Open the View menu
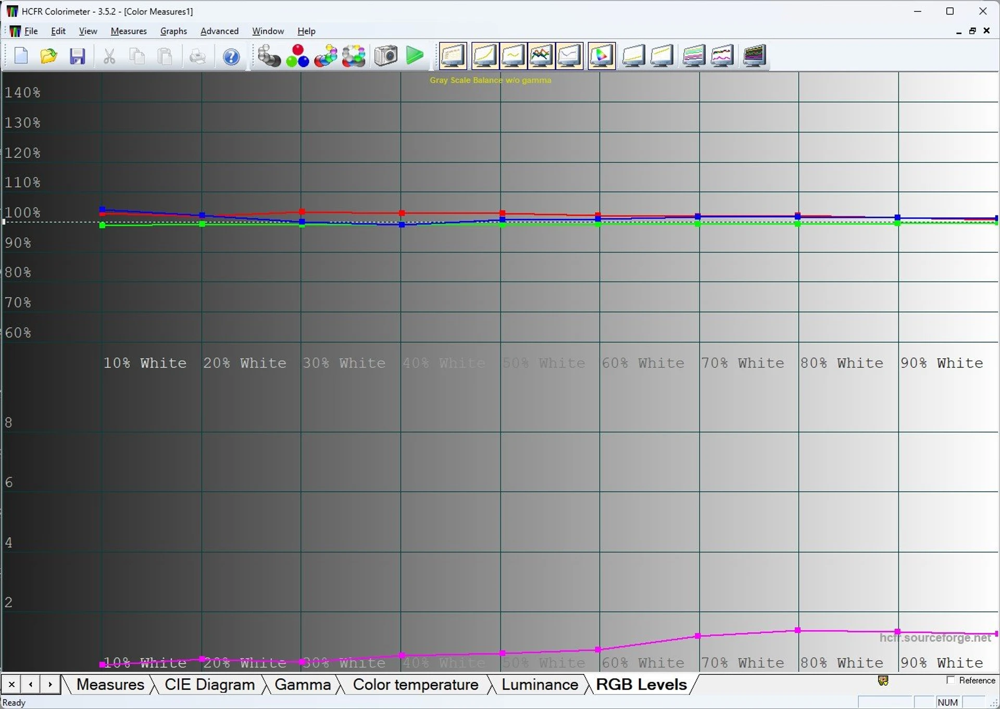Screen dimensions: 1000x709 point(88,31)
